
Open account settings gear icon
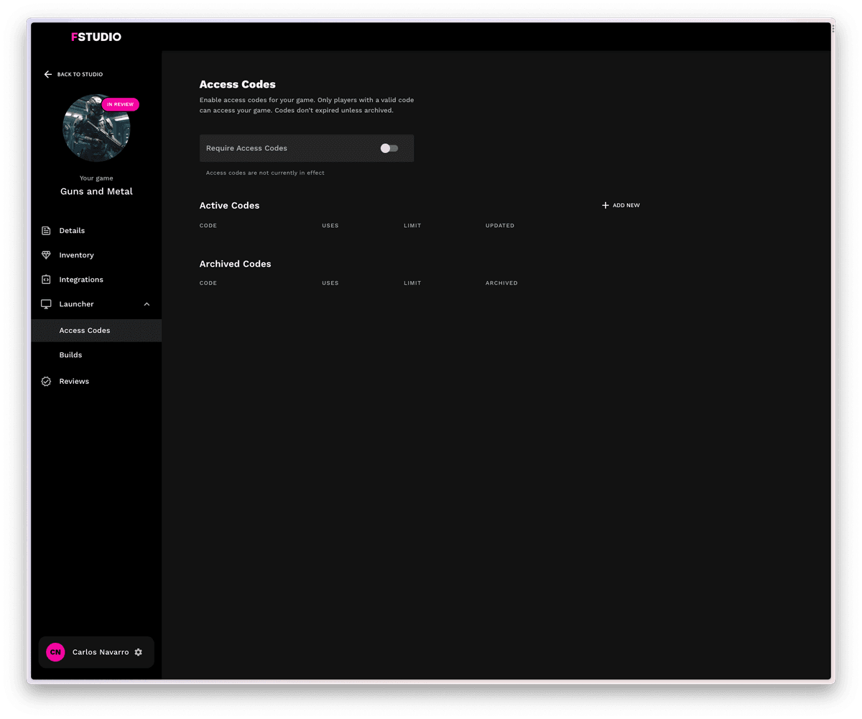pos(139,652)
